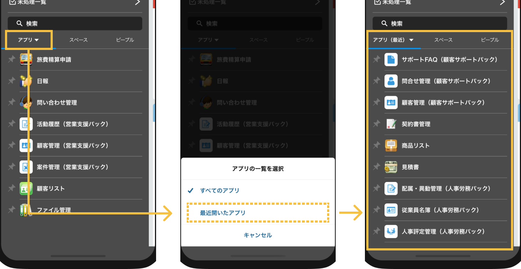Open the サポートFAQ（顧客サポートパック） icon

point(391,59)
